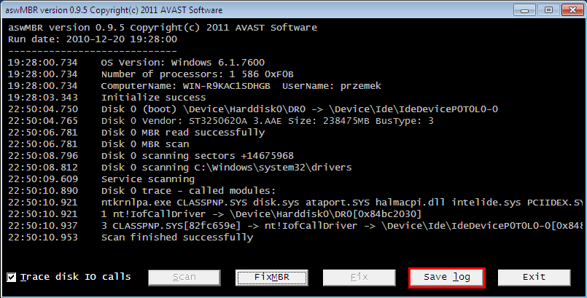Click the 'Number of processors' log line
Image resolution: width=587 pixels, height=298 pixels.
(150, 74)
